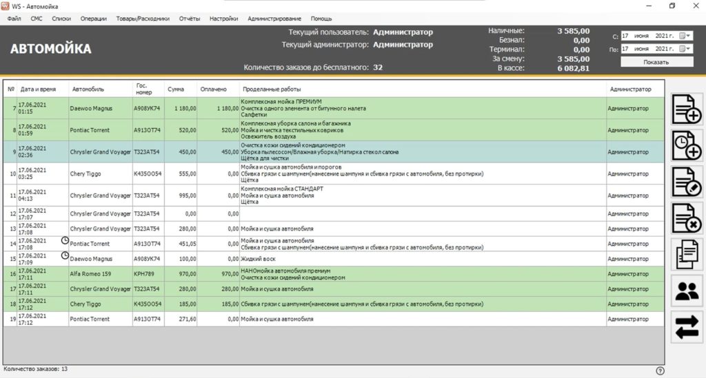Click 'Жидкий воск' in order 15

(x=258, y=259)
